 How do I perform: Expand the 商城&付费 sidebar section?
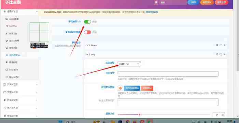(20, 116)
